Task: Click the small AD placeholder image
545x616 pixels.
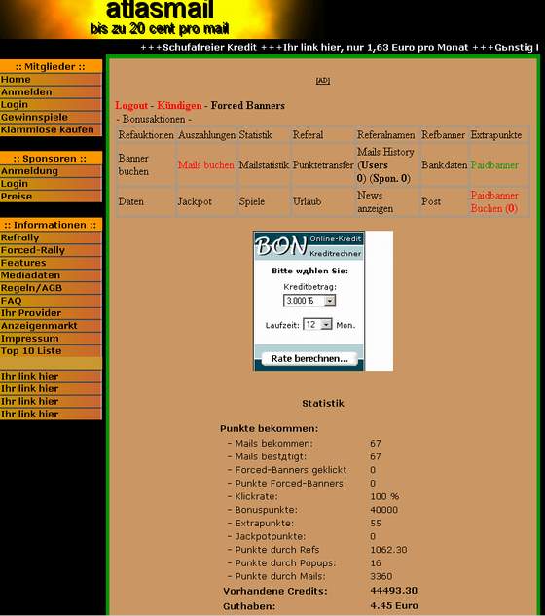Action: pyautogui.click(x=323, y=81)
